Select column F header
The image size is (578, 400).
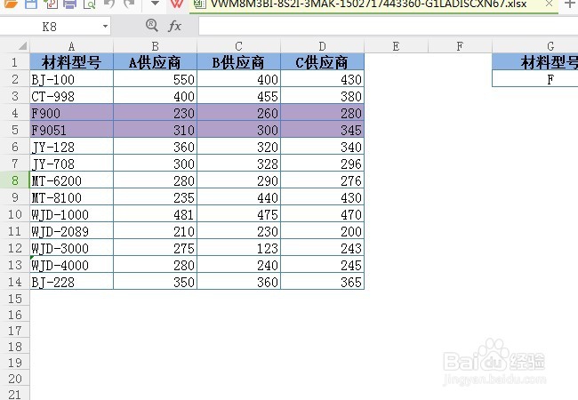[x=460, y=46]
